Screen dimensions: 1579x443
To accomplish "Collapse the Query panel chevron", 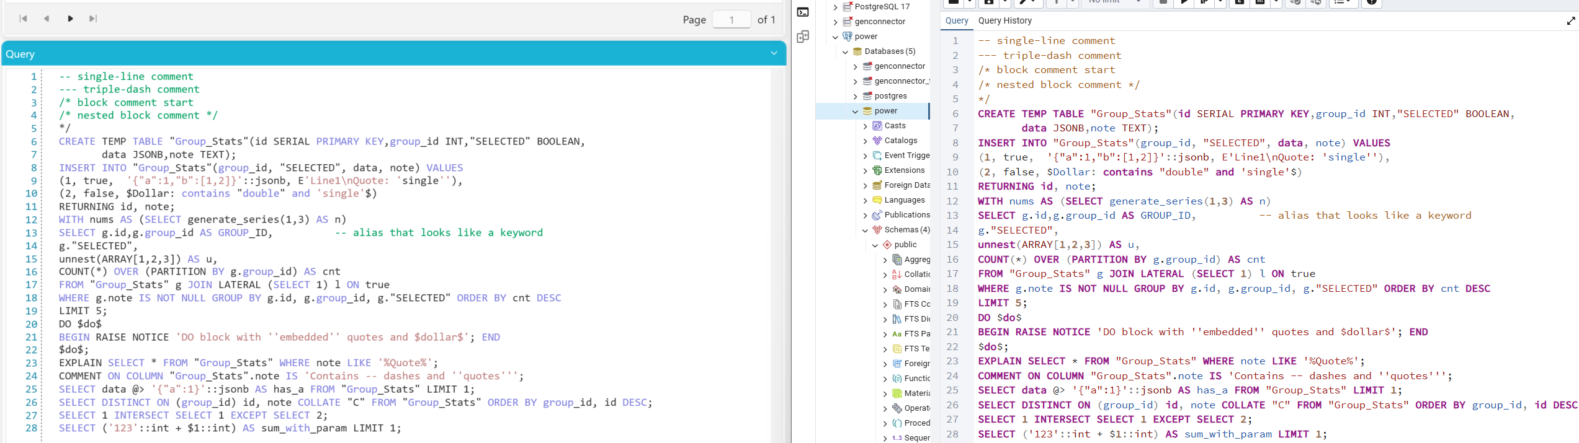I will pos(774,54).
